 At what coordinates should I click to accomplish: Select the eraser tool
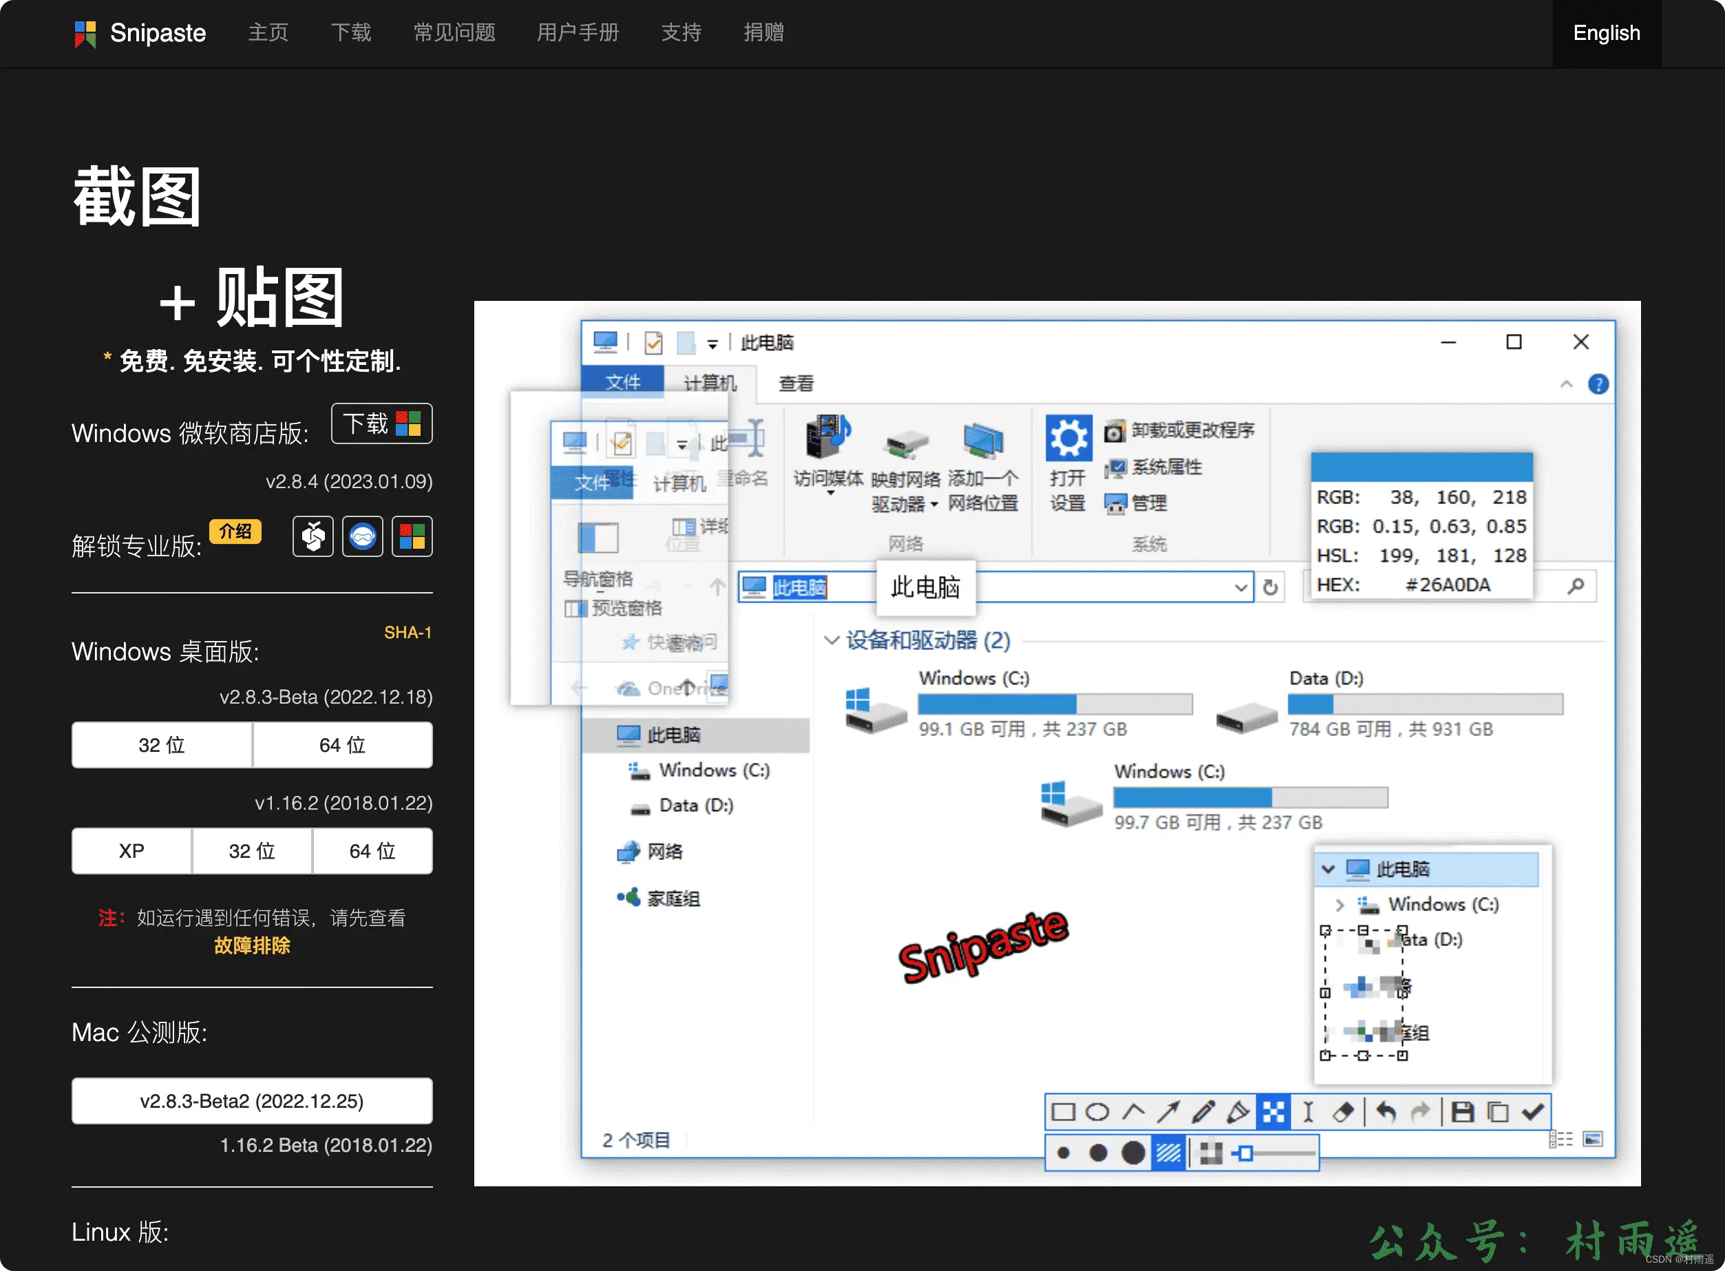[1343, 1112]
